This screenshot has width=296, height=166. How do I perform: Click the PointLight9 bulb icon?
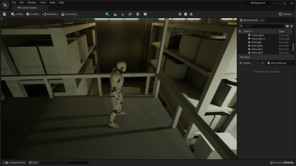(249, 36)
